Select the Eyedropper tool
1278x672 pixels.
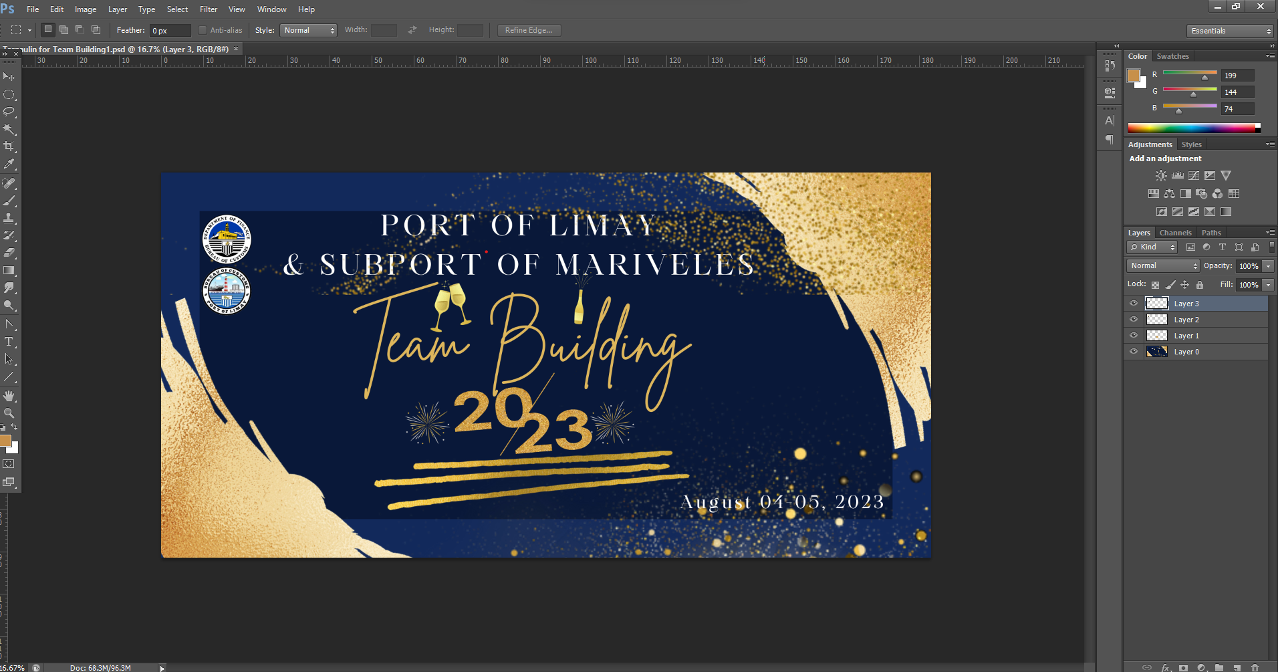click(x=9, y=164)
